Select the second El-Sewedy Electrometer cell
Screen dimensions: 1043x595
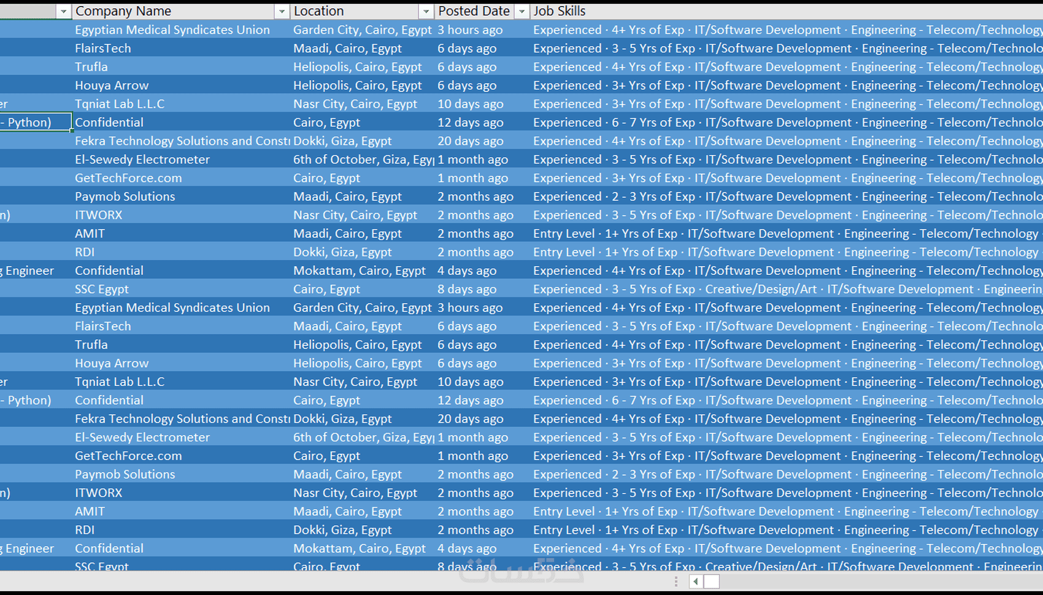click(181, 437)
